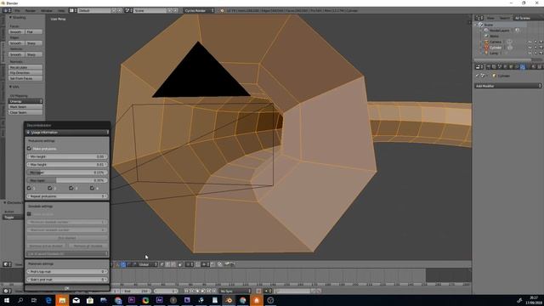The image size is (544, 306).
Task: Open Microsoft Edge from taskbar
Action: (x=48, y=300)
